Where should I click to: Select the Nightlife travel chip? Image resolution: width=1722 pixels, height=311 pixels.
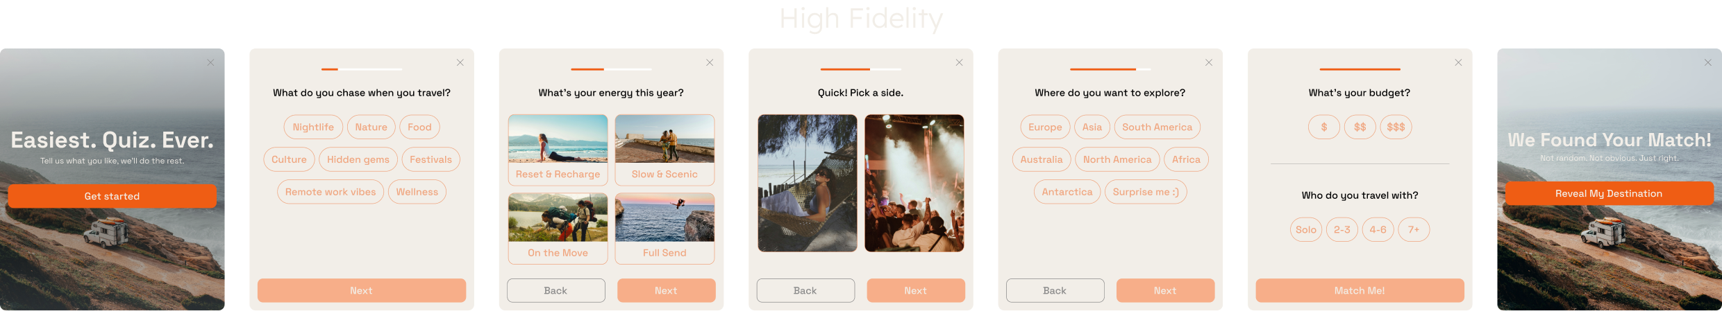313,127
